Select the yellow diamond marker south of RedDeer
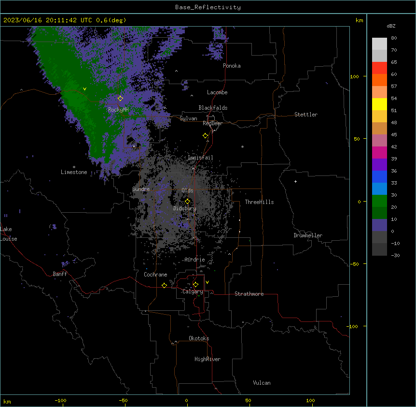This screenshot has height=407, width=416. coord(206,136)
